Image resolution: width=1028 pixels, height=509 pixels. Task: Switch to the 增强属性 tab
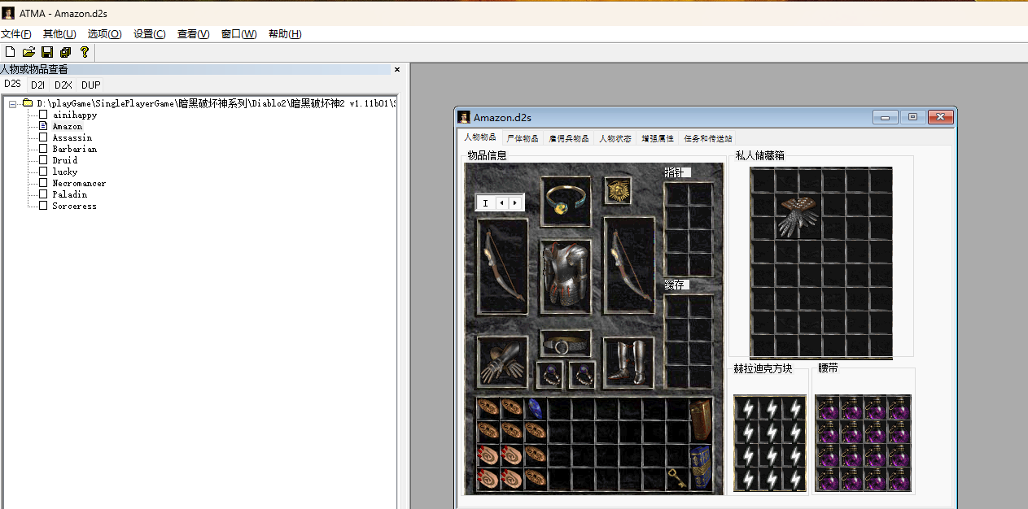(x=658, y=138)
